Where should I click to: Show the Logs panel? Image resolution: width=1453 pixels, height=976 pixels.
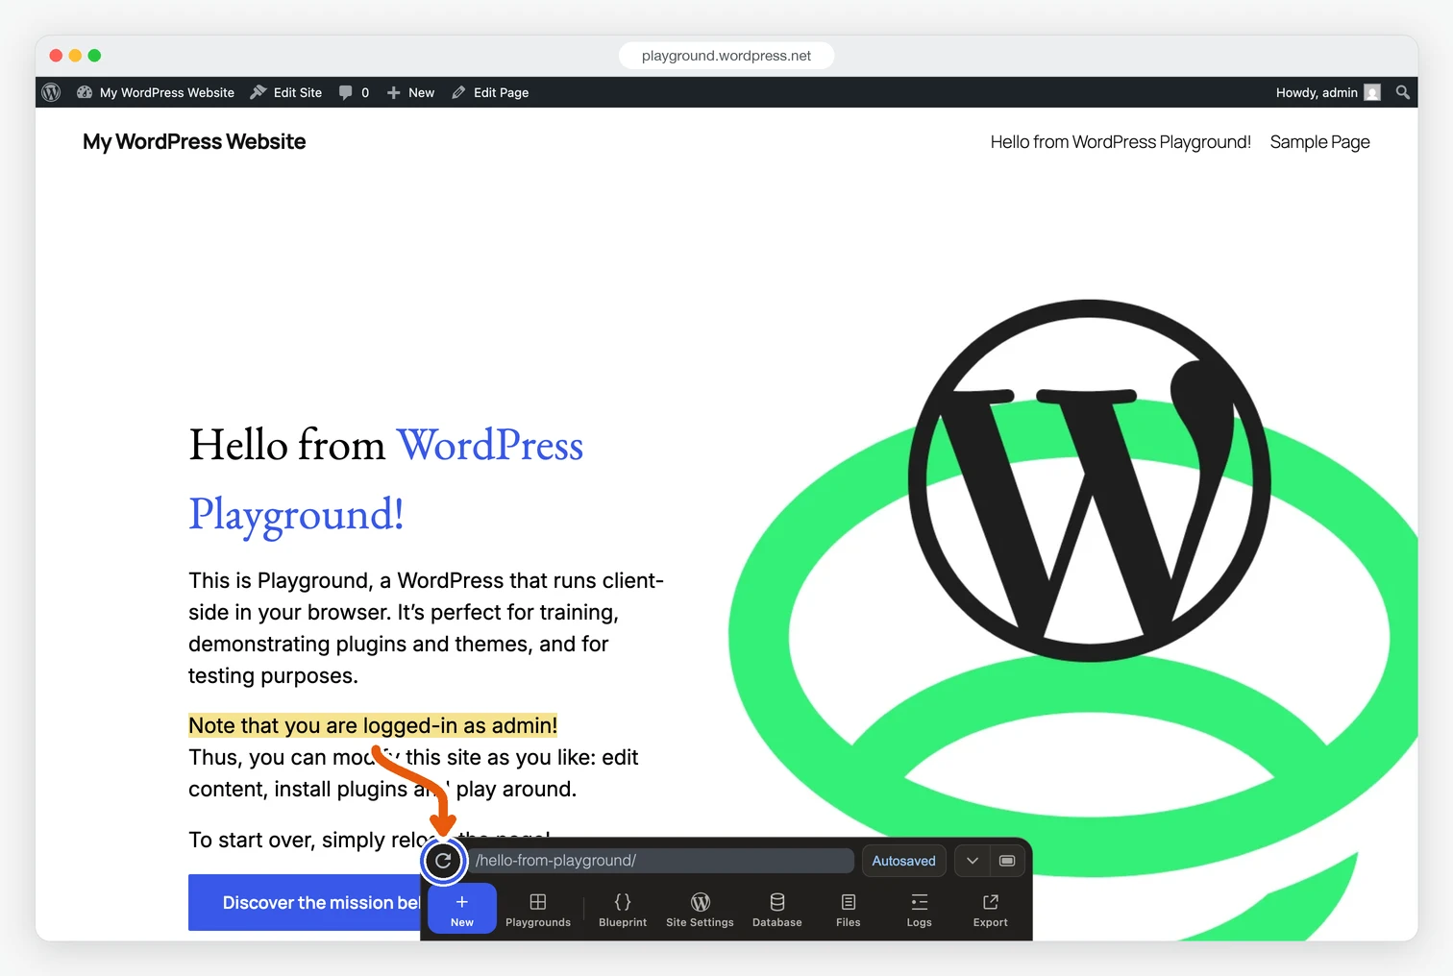coord(920,909)
